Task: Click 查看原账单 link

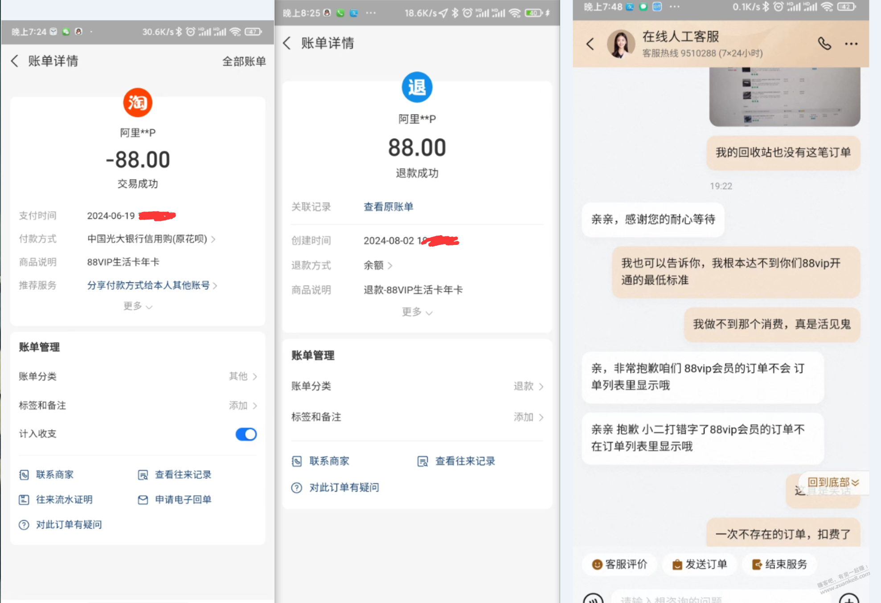Action: (388, 207)
